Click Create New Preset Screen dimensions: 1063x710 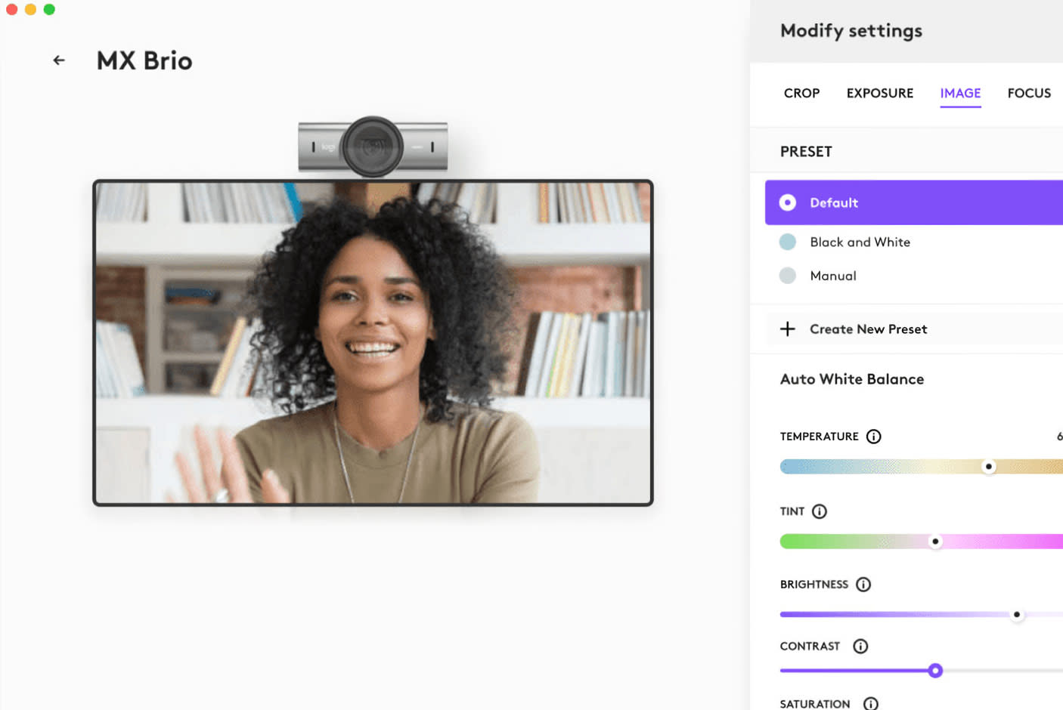point(868,329)
